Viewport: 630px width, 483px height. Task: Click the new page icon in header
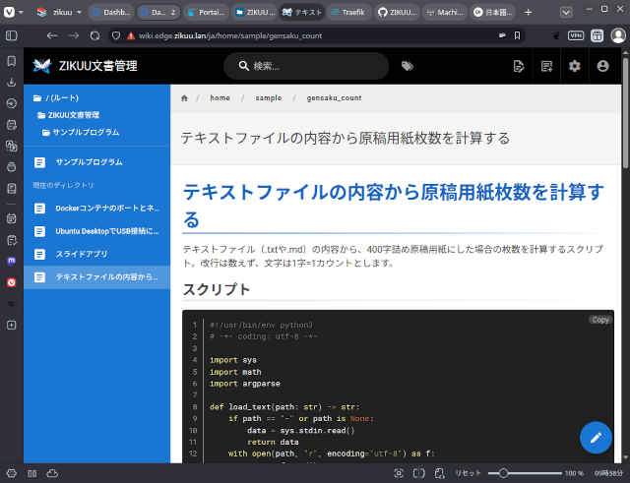click(x=547, y=66)
